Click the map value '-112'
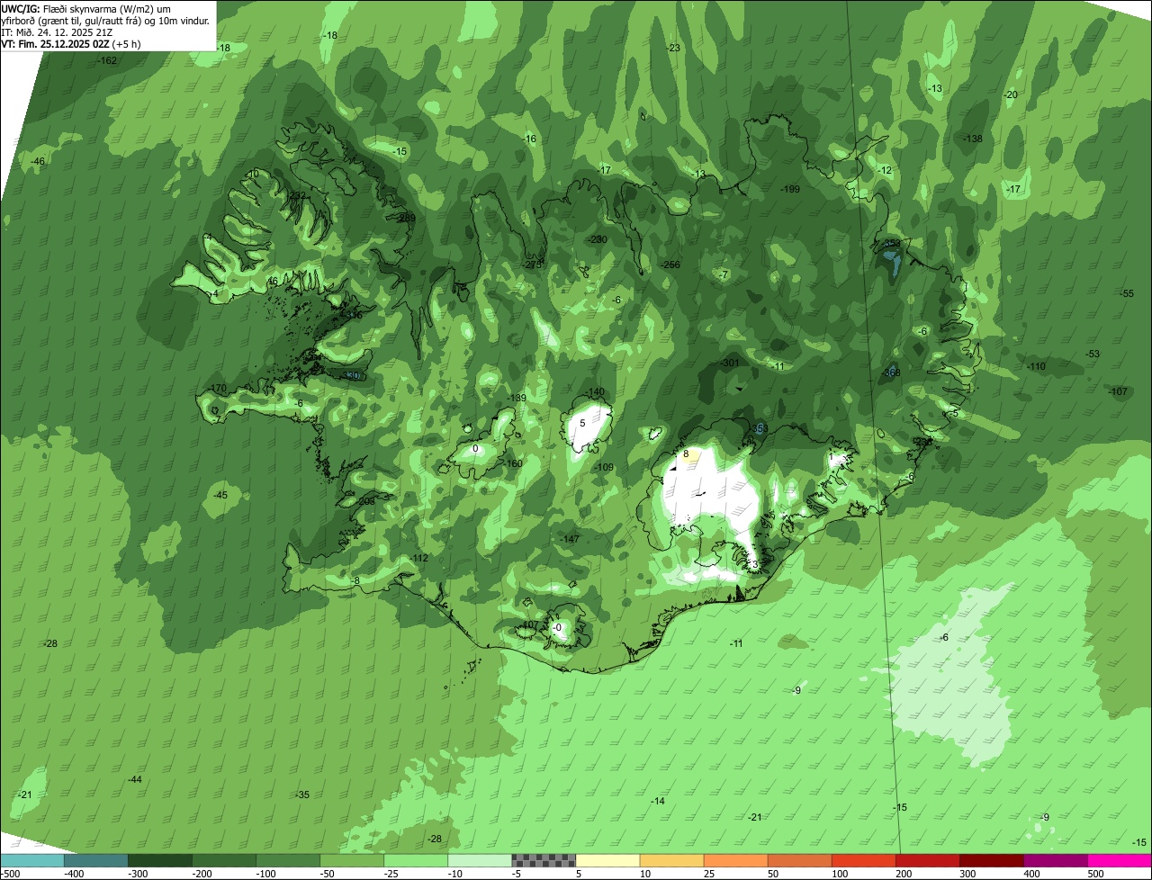Viewport: 1152px width, 880px height. coord(418,559)
